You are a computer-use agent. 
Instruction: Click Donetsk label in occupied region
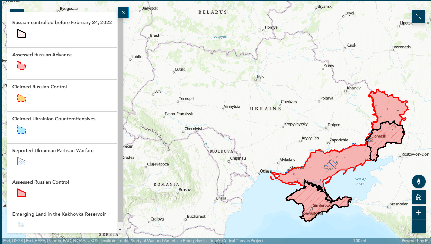(378, 136)
